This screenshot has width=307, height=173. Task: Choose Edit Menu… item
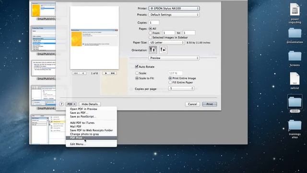click(x=91, y=144)
